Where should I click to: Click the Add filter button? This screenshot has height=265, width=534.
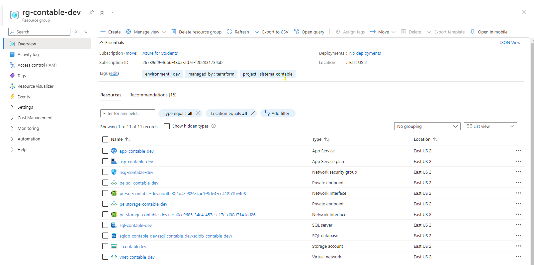278,113
